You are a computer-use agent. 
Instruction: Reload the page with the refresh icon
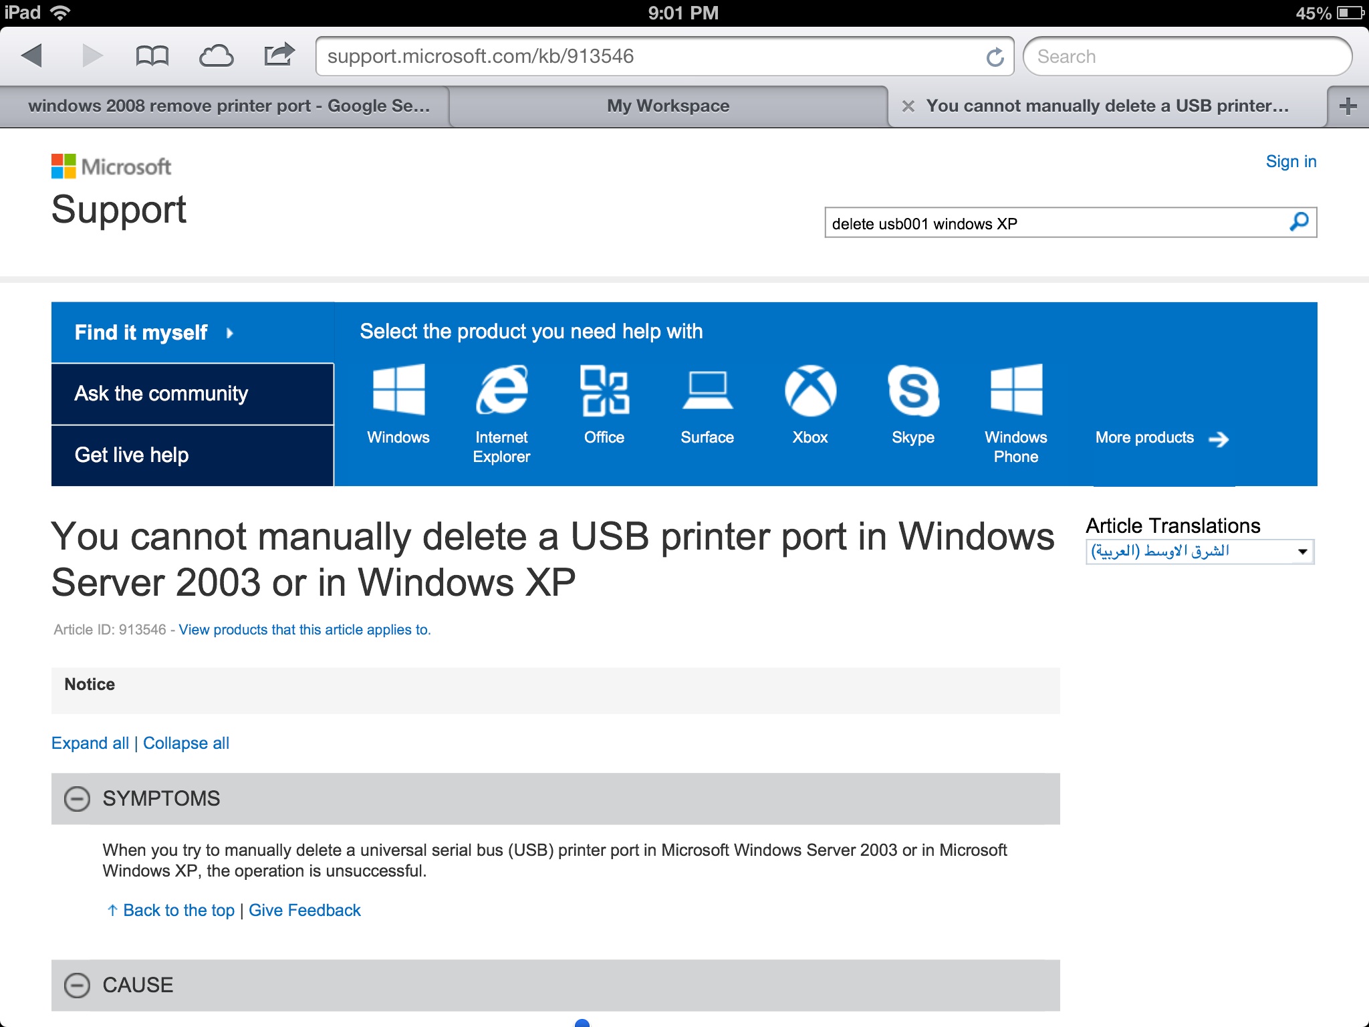[995, 57]
